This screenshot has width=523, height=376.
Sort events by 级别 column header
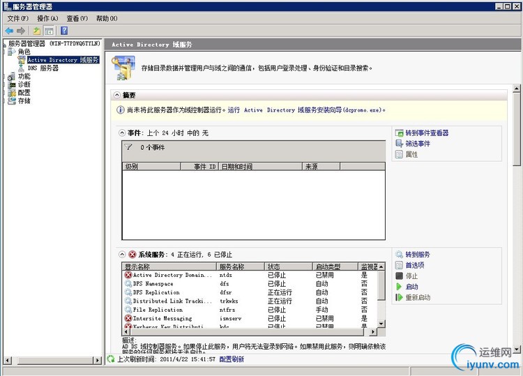point(151,167)
